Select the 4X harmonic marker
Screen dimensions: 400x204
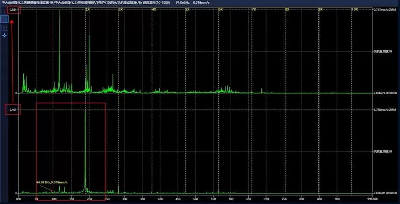point(154,9)
